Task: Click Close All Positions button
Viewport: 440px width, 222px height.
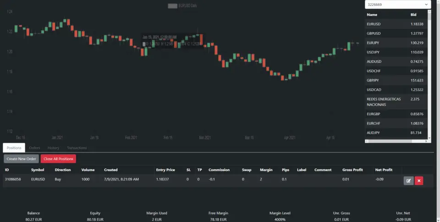Action: (x=58, y=159)
